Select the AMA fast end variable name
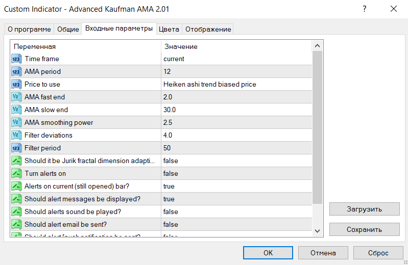 click(x=44, y=97)
